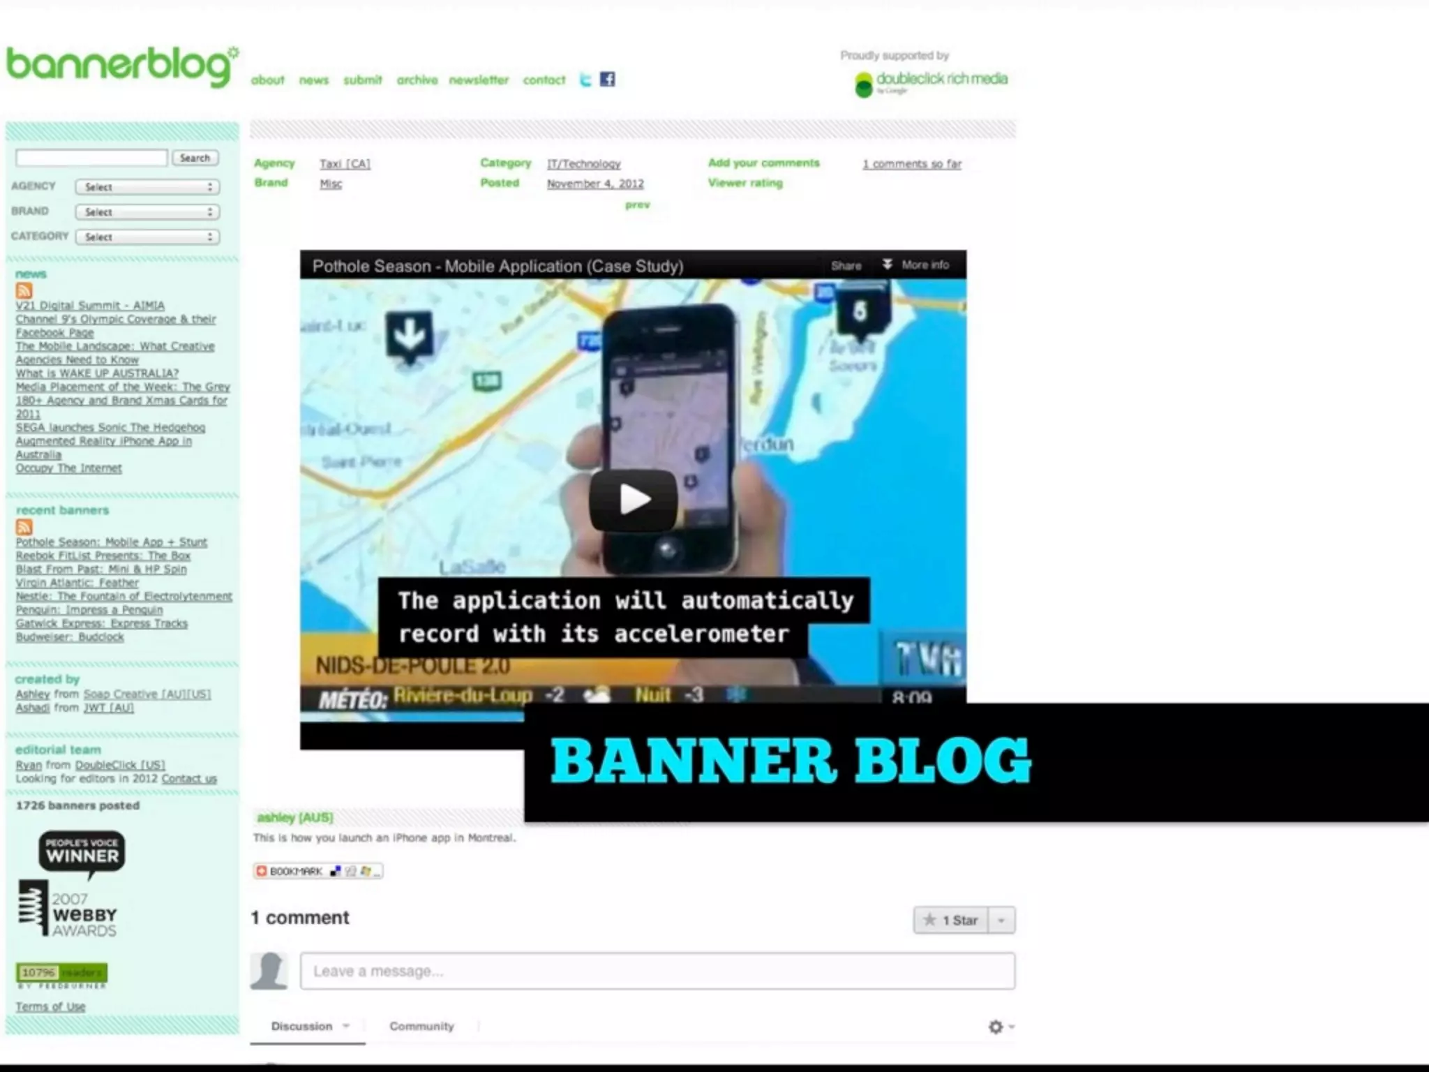The height and width of the screenshot is (1072, 1429).
Task: Click the recent banners RSS icon
Action: pos(24,527)
